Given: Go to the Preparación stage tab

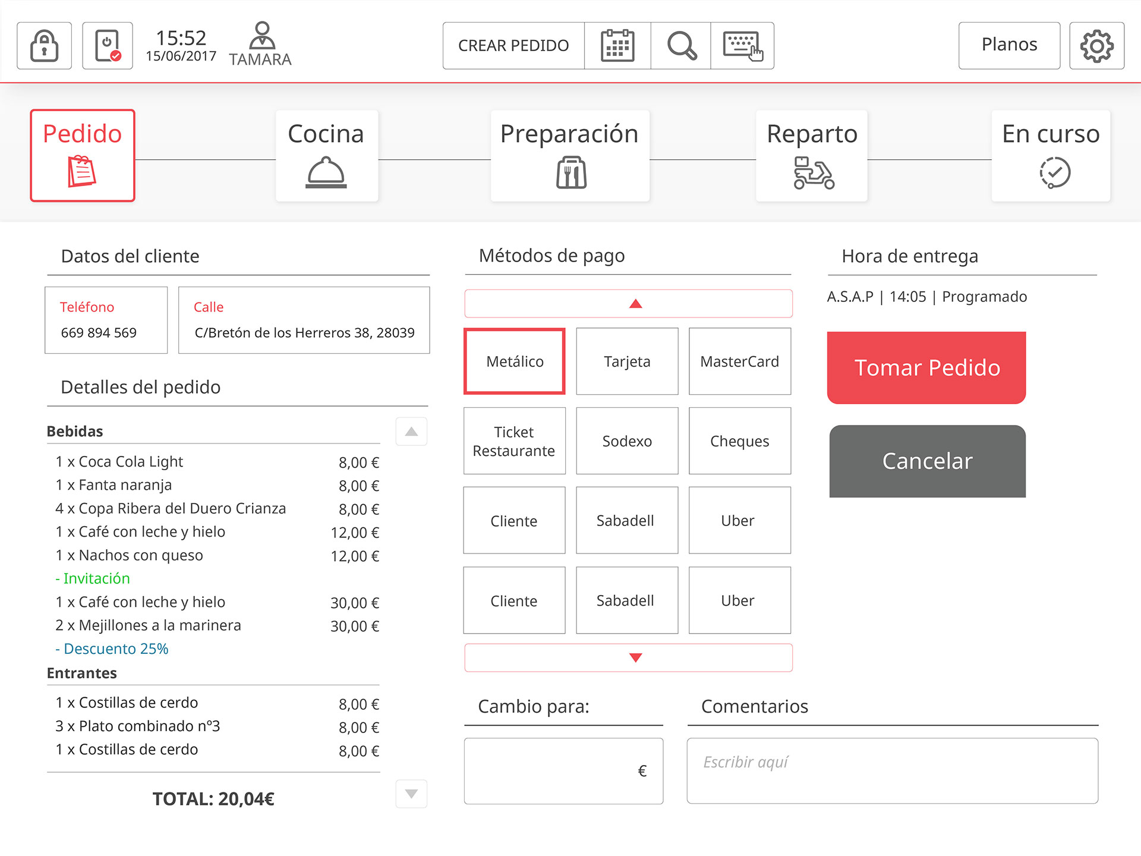Looking at the screenshot, I should 569,156.
